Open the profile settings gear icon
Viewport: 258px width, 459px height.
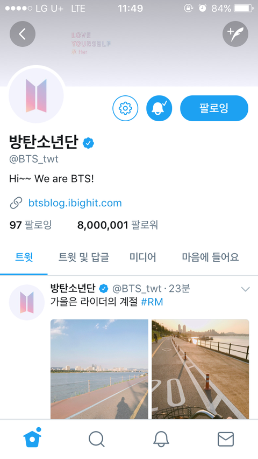click(125, 108)
